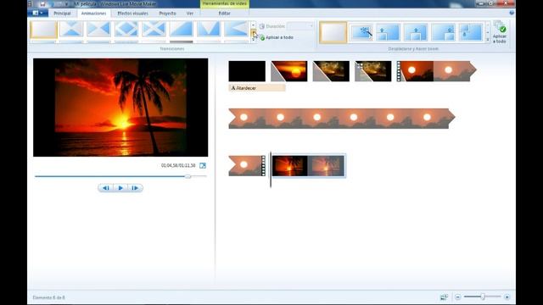543x305 pixels.
Task: Click Save icon in quick access toolbar
Action: pyautogui.click(x=42, y=3)
